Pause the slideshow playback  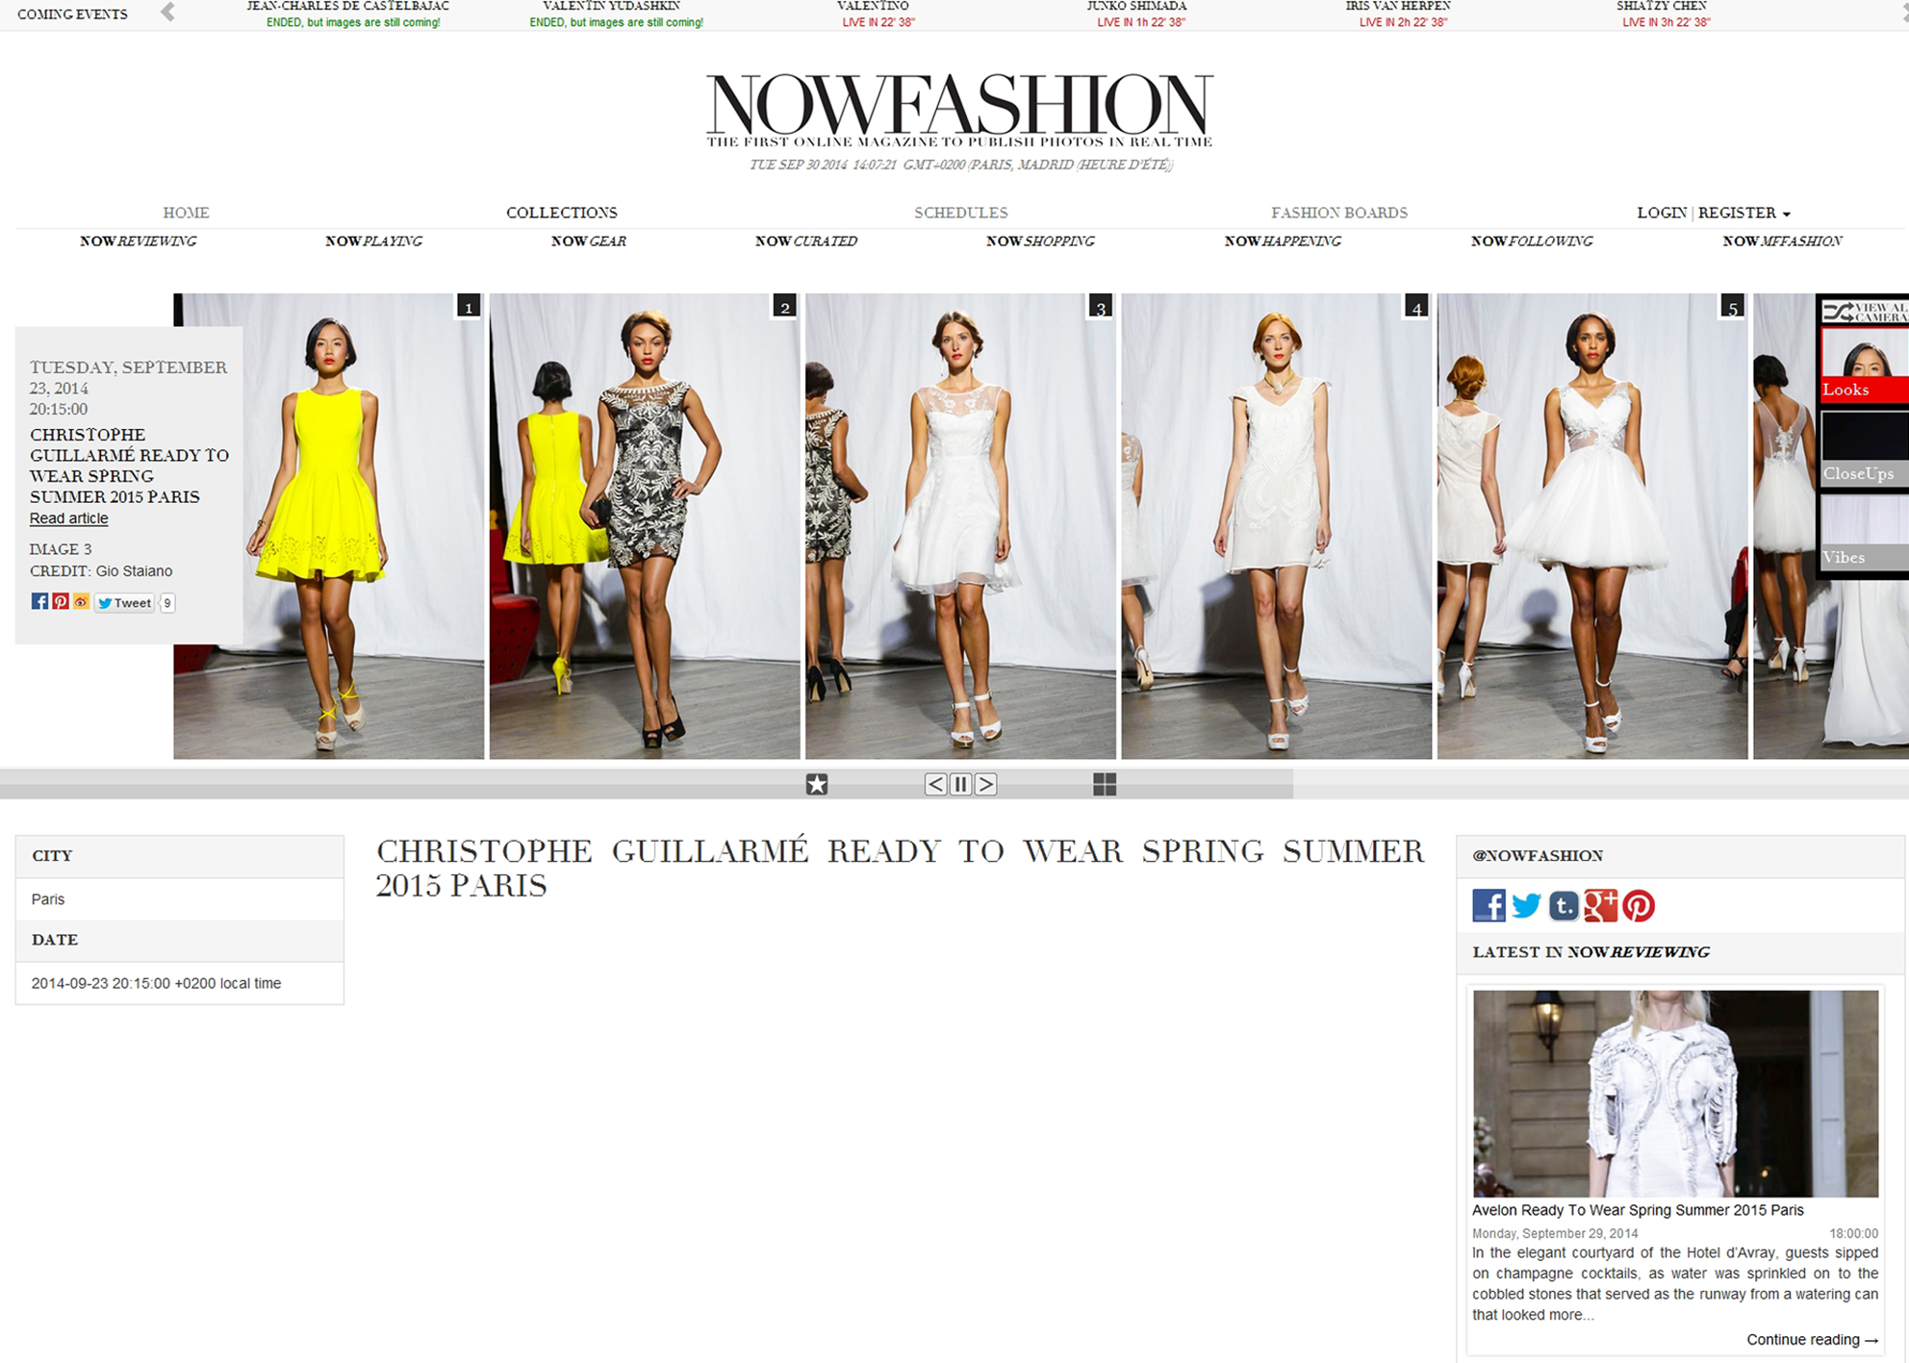(x=960, y=784)
